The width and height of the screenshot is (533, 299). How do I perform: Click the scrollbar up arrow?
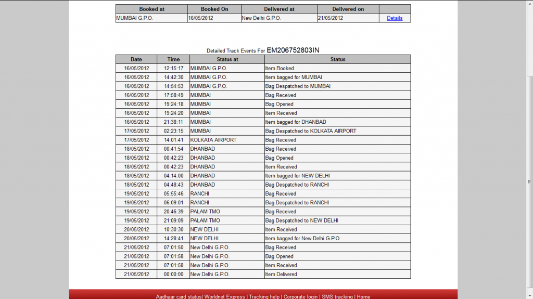529,3
